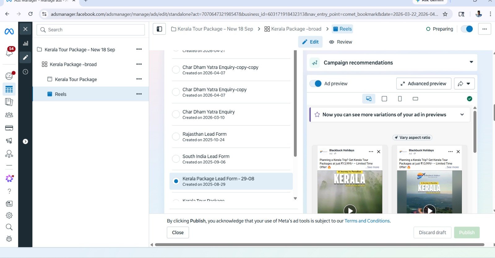
Task: Switch to the Review tab
Action: (340, 42)
